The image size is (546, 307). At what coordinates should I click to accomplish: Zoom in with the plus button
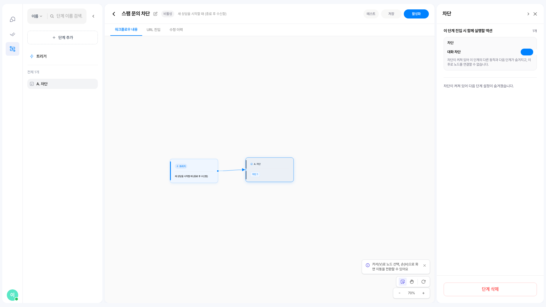423,293
